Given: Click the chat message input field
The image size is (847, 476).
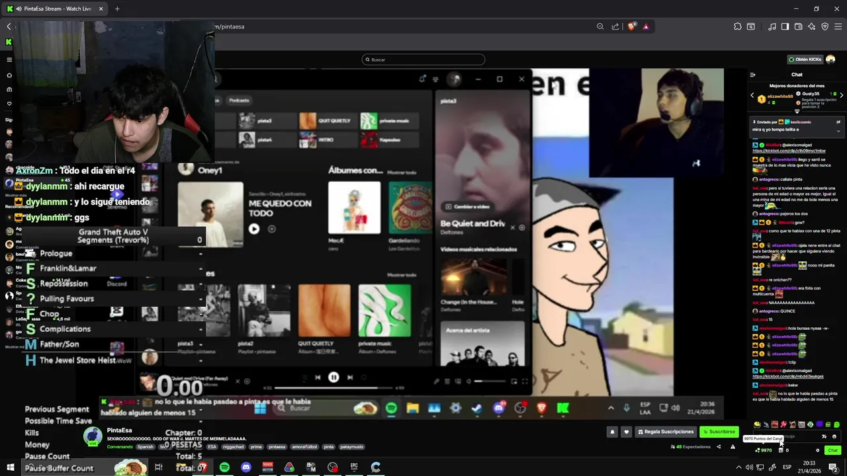Looking at the screenshot, I should [x=797, y=436].
